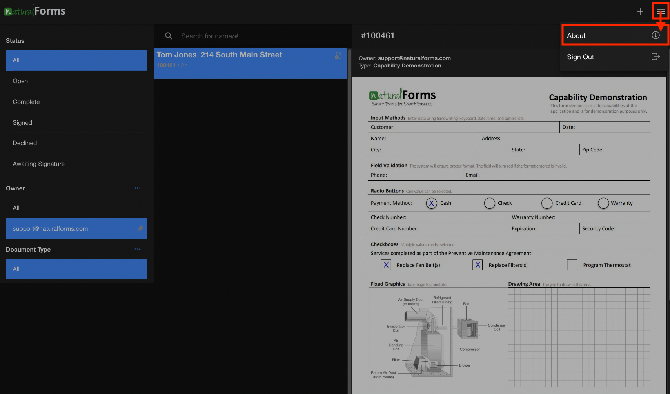Select the Check radio button

tap(489, 203)
